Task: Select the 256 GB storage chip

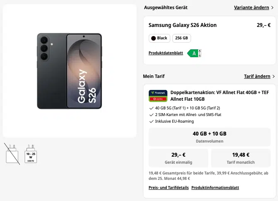Action: click(181, 38)
